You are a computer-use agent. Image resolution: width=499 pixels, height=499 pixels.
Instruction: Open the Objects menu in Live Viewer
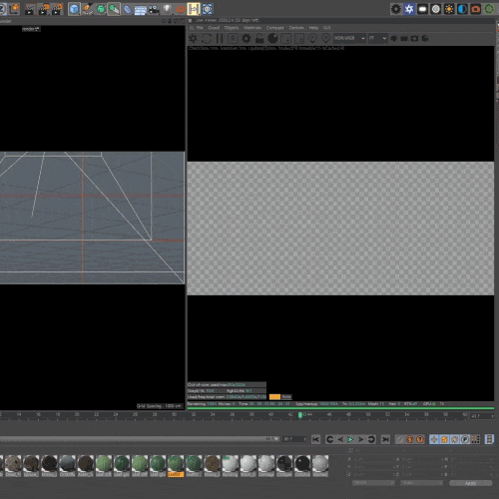232,28
